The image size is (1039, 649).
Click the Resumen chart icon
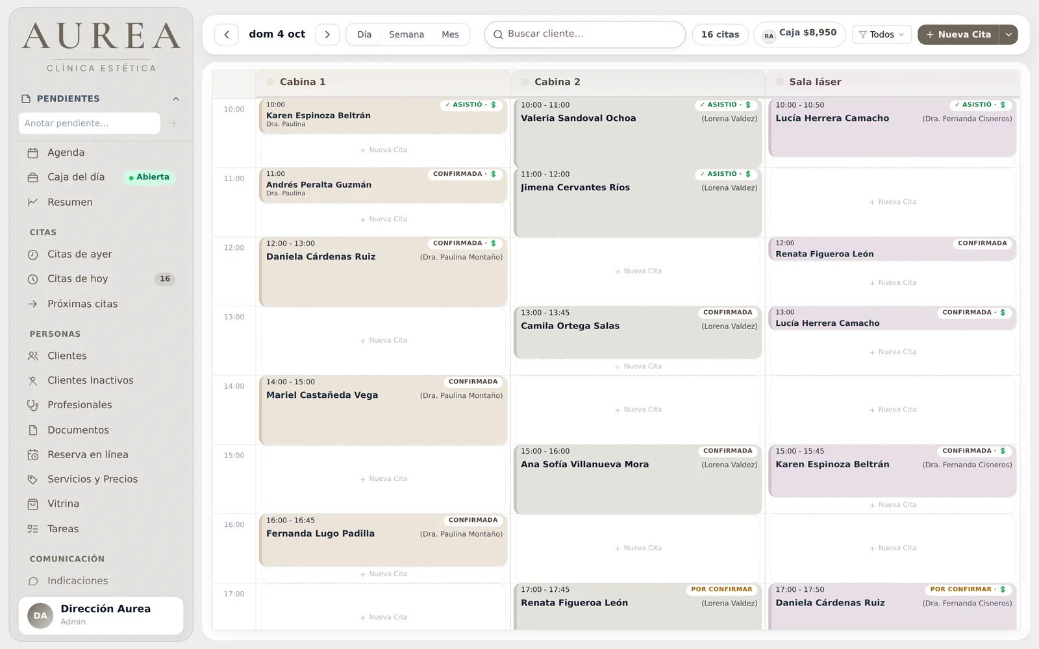pos(33,202)
